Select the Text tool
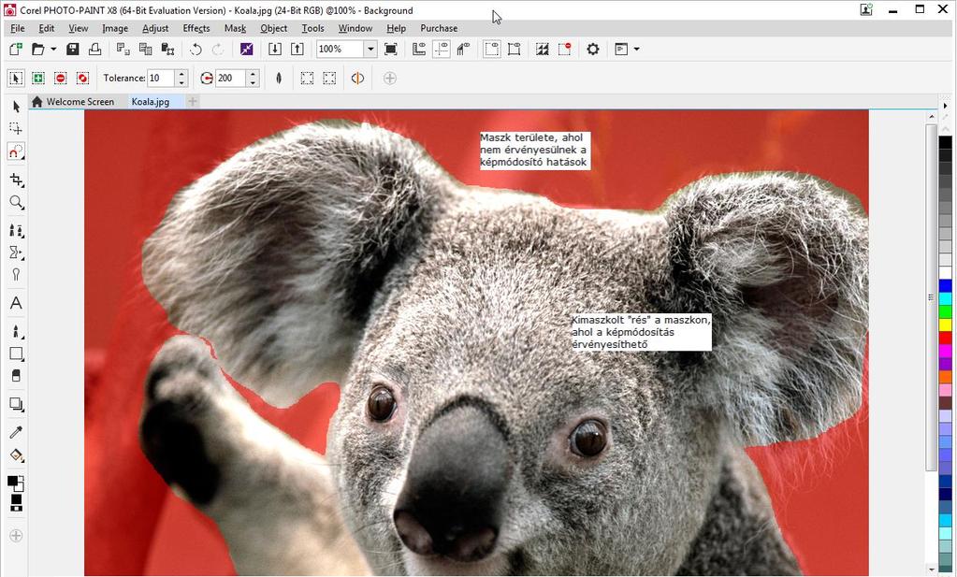 (x=16, y=303)
